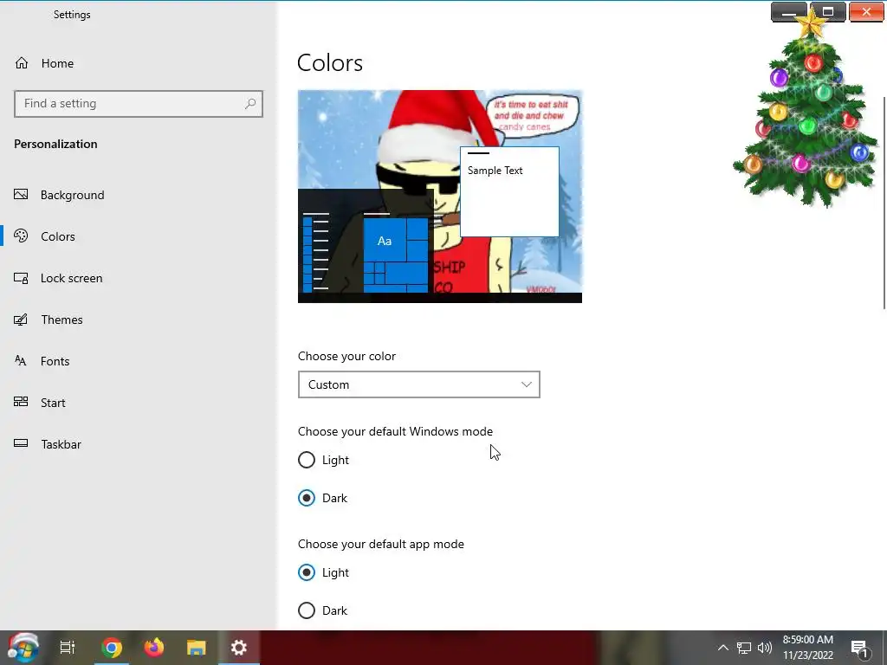Click the page vertical scrollbar
Screen dimensions: 887x665
pos(884,203)
